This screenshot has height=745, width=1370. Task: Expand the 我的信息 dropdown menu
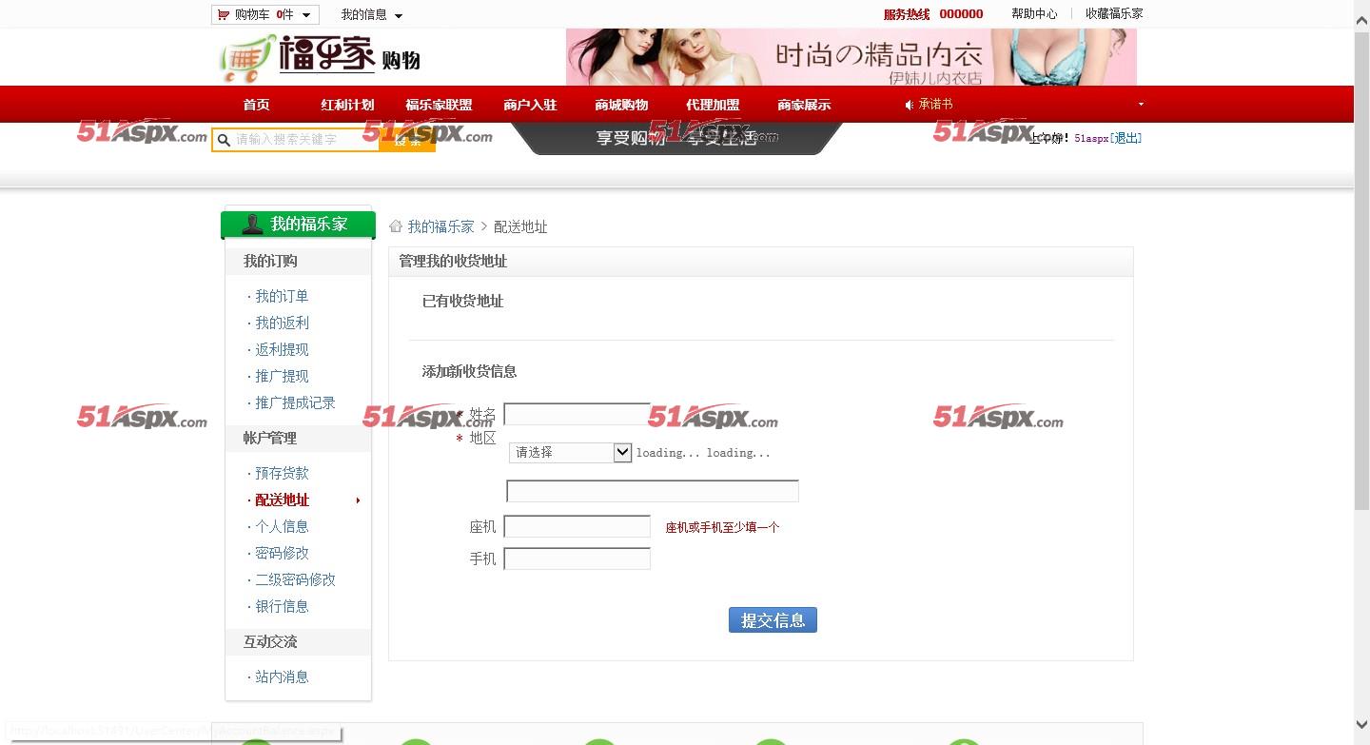coord(372,14)
